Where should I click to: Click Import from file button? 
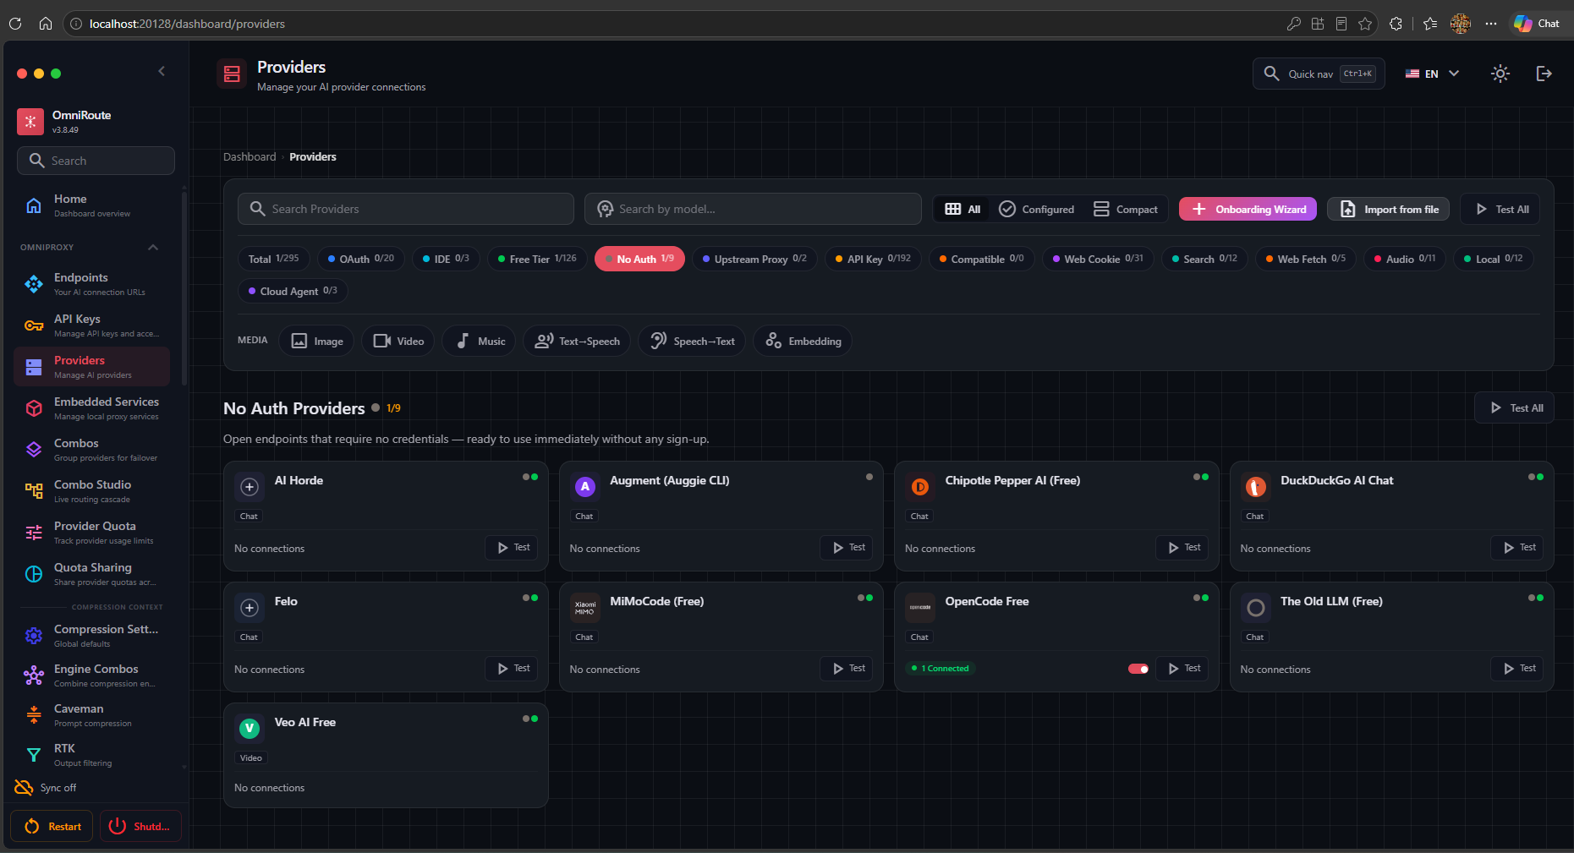coord(1389,210)
